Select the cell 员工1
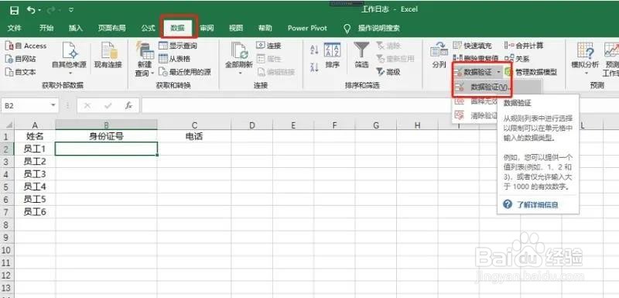Screen dimensions: 619x298 tap(35, 149)
